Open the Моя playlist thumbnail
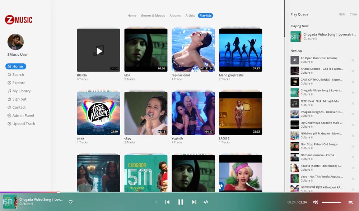This screenshot has height=211, width=359. [146, 50]
